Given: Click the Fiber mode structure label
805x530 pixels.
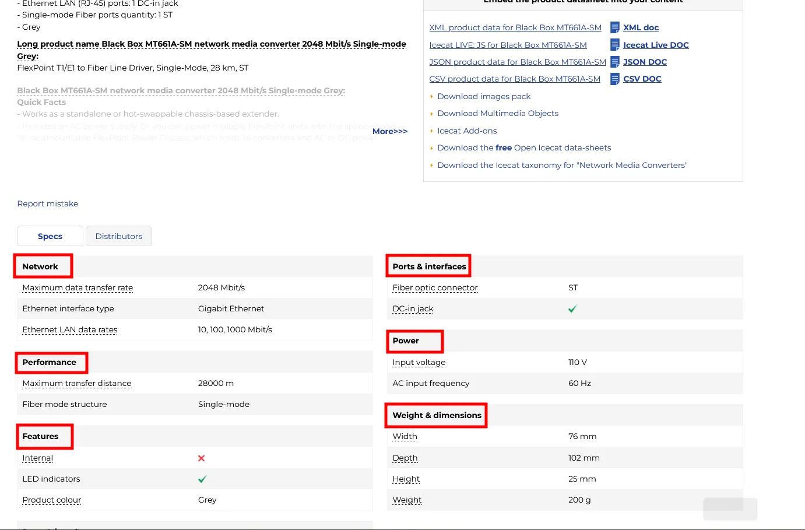Looking at the screenshot, I should tap(65, 404).
